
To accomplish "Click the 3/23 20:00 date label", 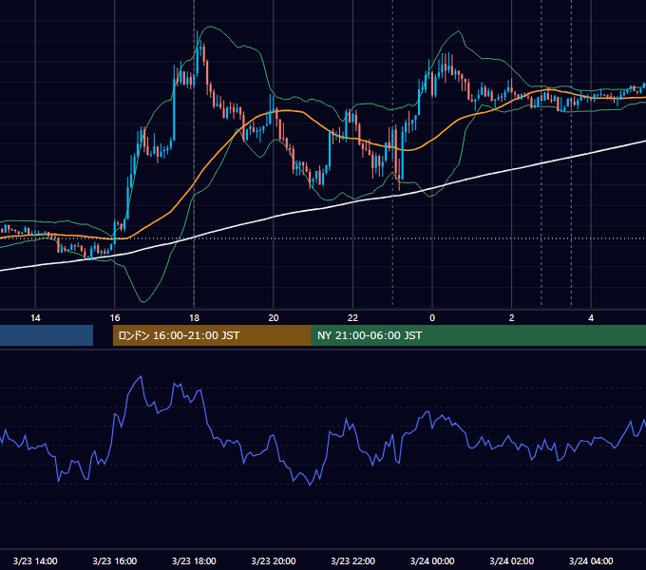I will 274,560.
